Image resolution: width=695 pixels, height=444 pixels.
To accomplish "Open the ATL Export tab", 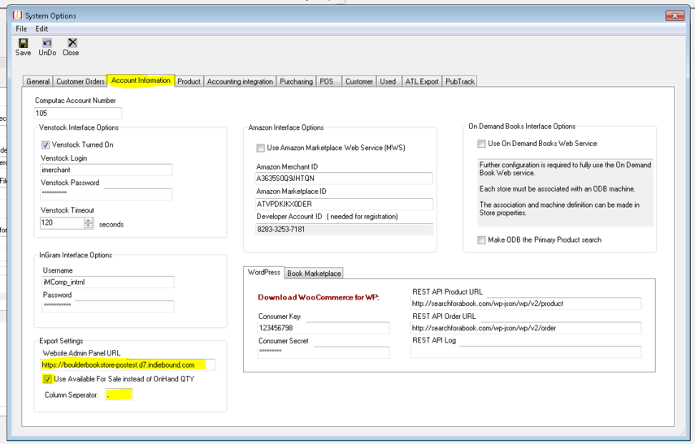I will 422,81.
